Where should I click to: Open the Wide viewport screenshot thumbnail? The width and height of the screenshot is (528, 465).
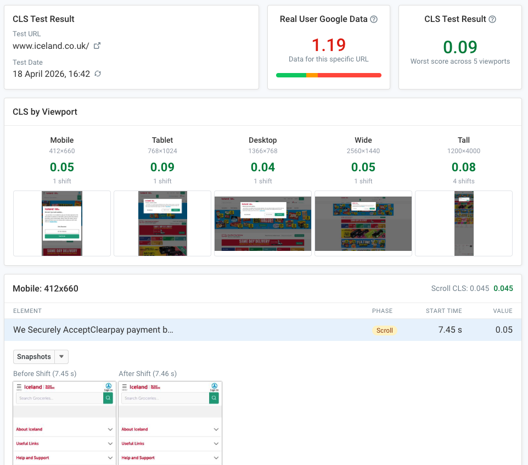[363, 223]
